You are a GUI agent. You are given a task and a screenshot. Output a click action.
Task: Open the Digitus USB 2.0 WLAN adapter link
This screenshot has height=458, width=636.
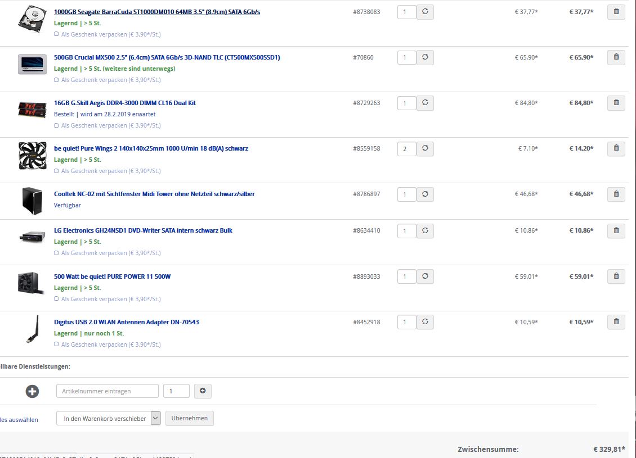(x=127, y=322)
